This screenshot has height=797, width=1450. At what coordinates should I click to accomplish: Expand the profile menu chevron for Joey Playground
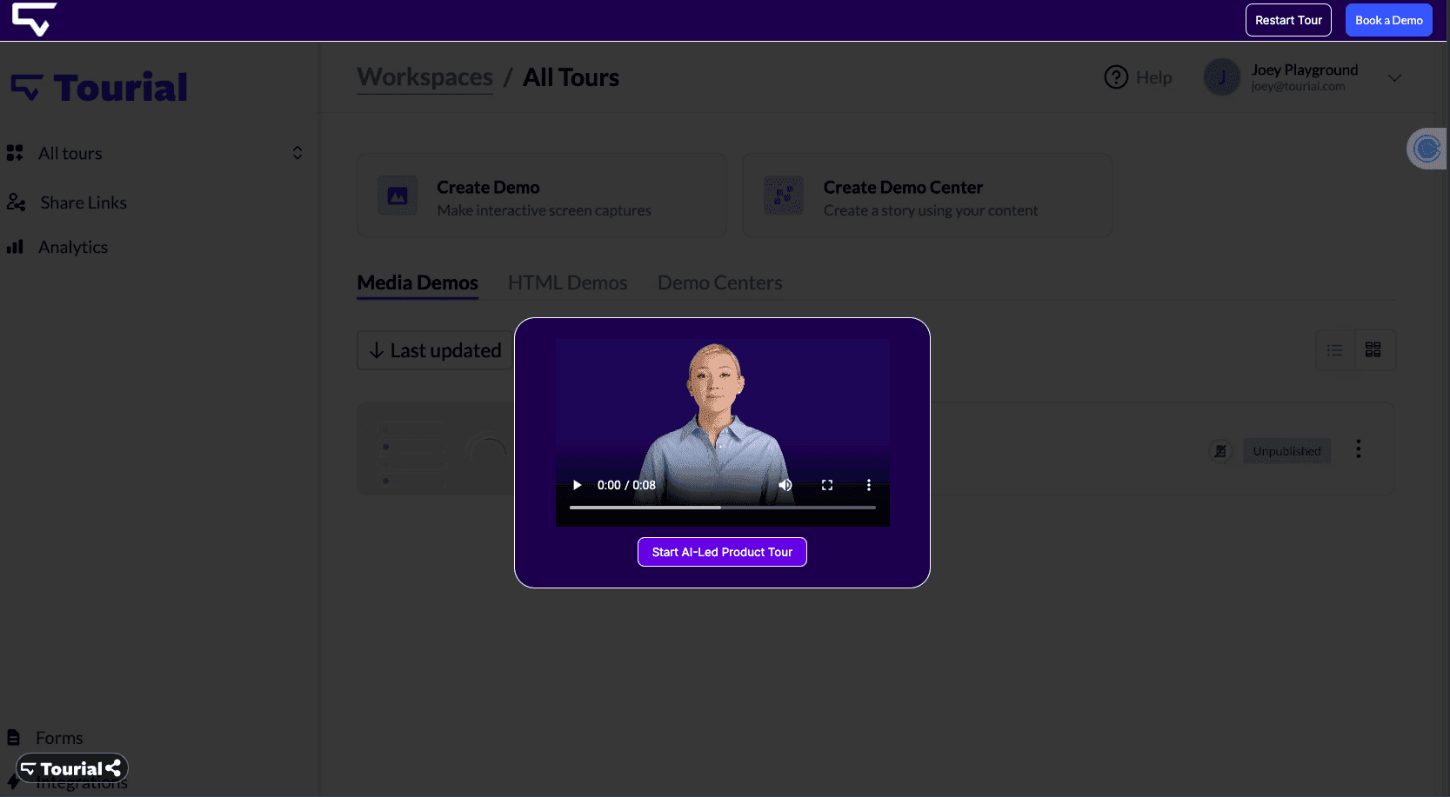point(1395,77)
